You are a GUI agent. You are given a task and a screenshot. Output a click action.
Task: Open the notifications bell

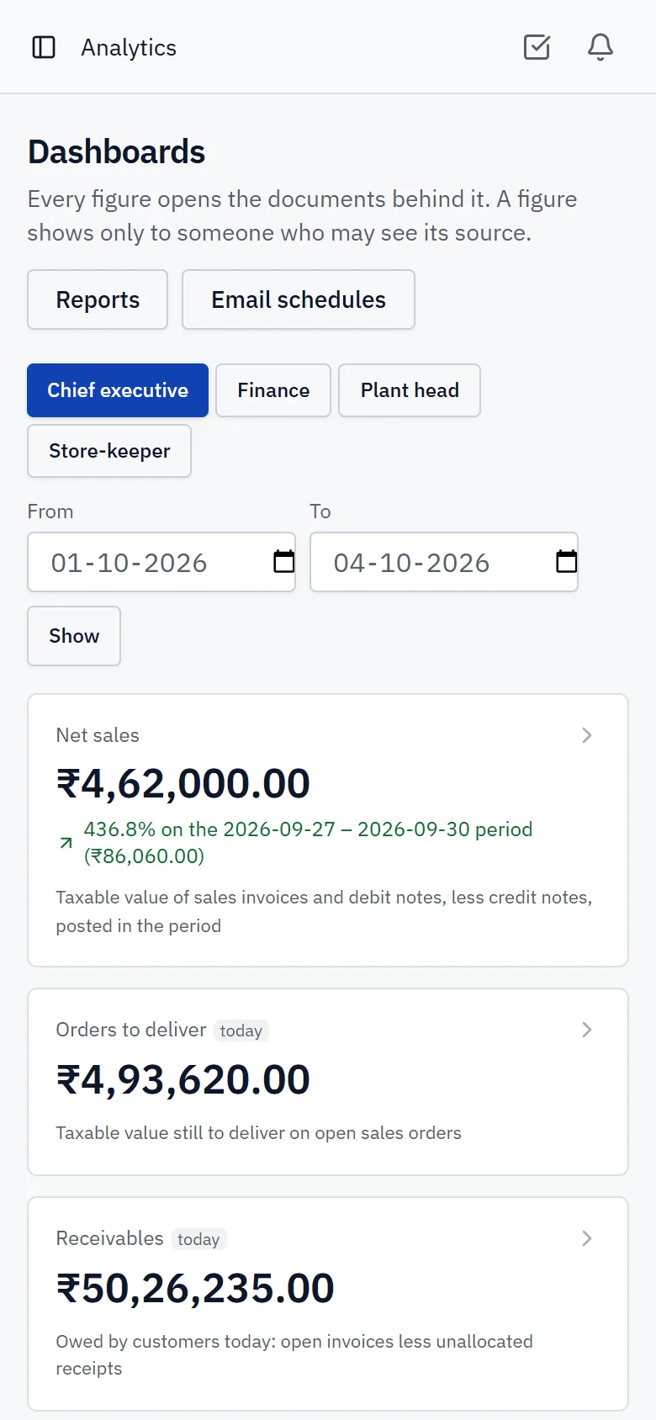tap(600, 47)
